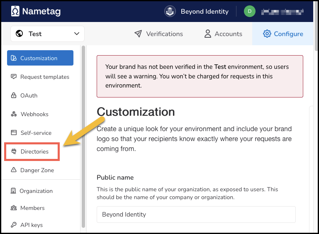Viewport: 319px width, 234px height.
Task: Expand the Test environment dropdown
Action: coord(76,34)
